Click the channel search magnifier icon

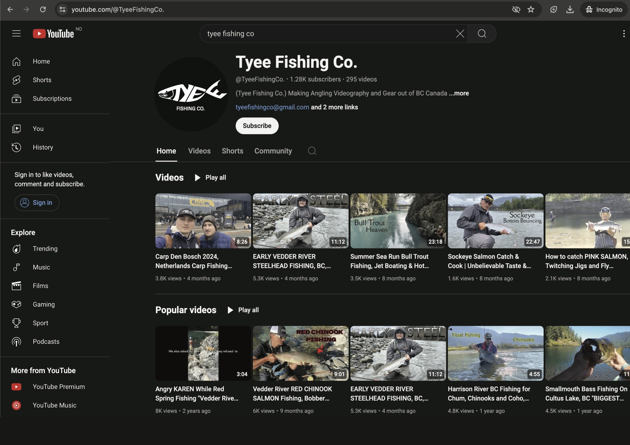click(312, 151)
